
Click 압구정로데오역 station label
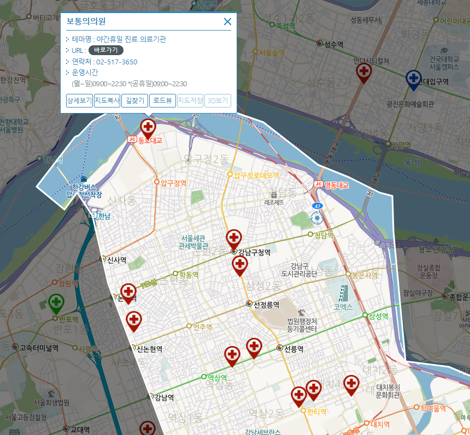(x=256, y=175)
